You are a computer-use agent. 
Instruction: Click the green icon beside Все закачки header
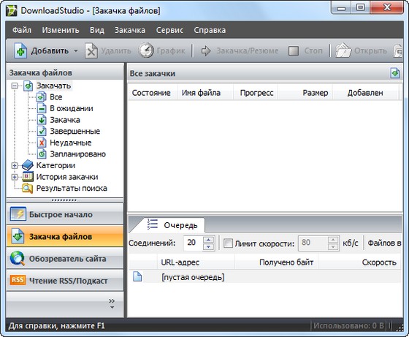(x=395, y=73)
